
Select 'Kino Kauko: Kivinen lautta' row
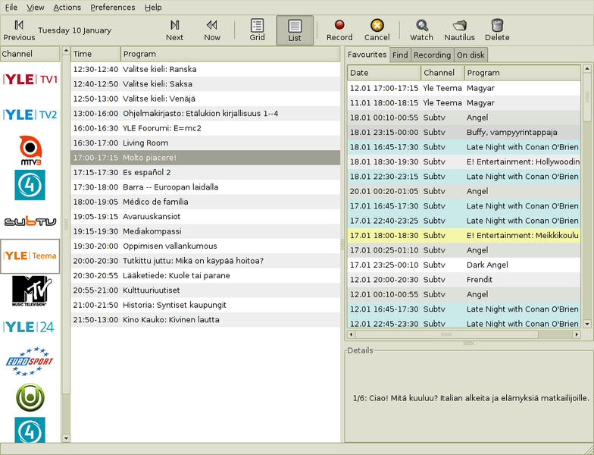[x=205, y=320]
